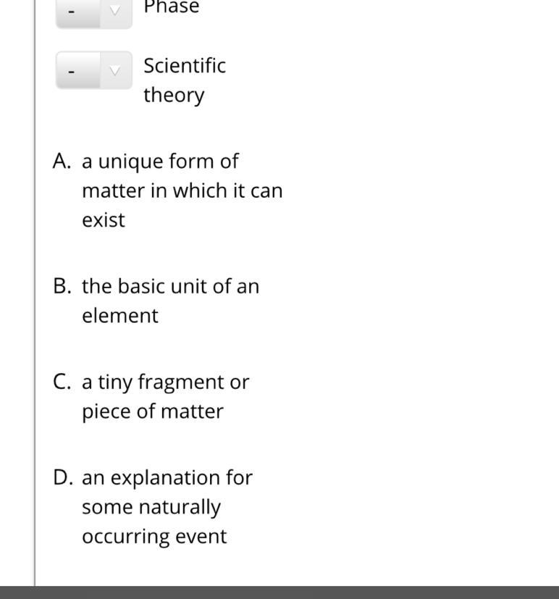Open the Phase matching dropdown
Screen dimensions: 559x599
pos(94,14)
